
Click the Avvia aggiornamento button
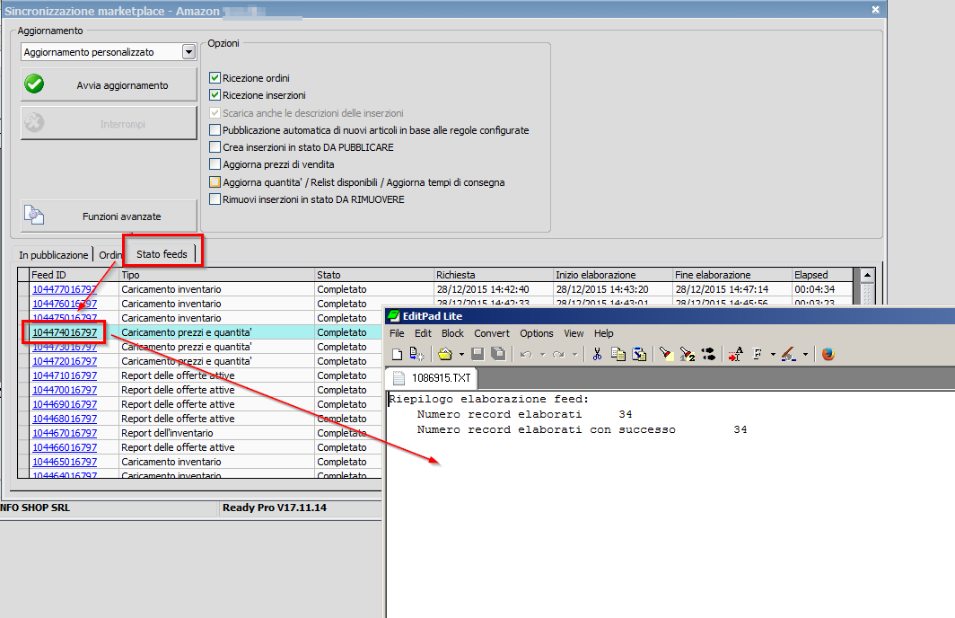tap(109, 84)
